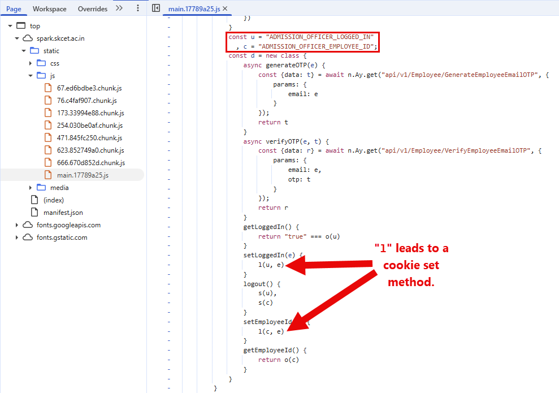559x393 pixels.
Task: Click the ADMISSION_OFFICER_LOGGED_IN string in code
Action: [319, 37]
